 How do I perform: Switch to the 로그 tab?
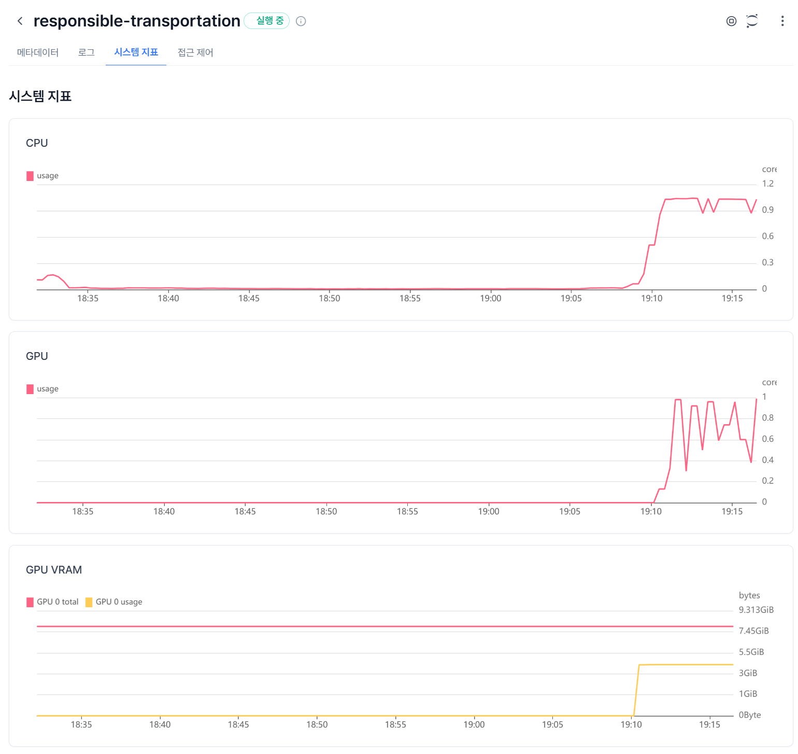[x=87, y=52]
